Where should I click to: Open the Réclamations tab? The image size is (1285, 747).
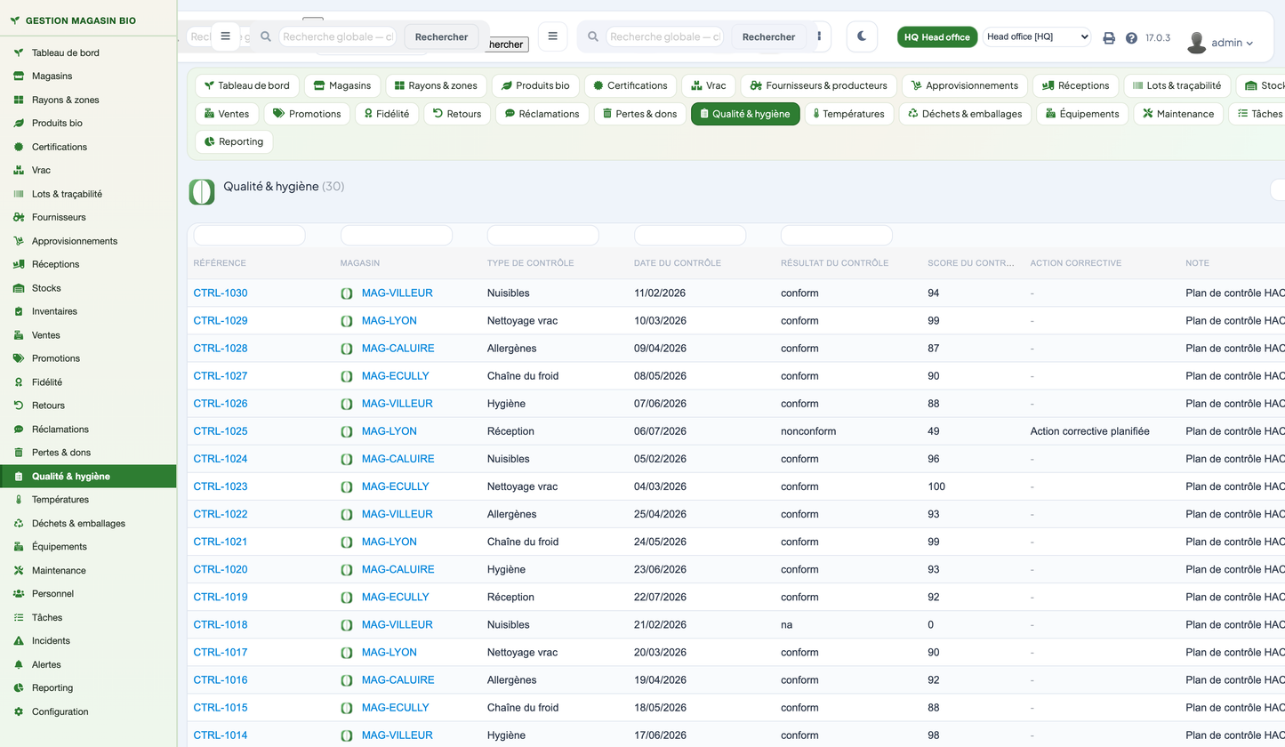pyautogui.click(x=542, y=114)
